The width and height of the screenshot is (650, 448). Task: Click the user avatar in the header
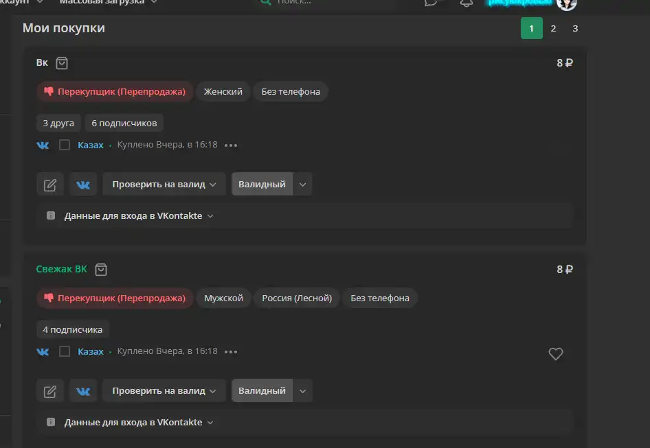tap(567, 3)
